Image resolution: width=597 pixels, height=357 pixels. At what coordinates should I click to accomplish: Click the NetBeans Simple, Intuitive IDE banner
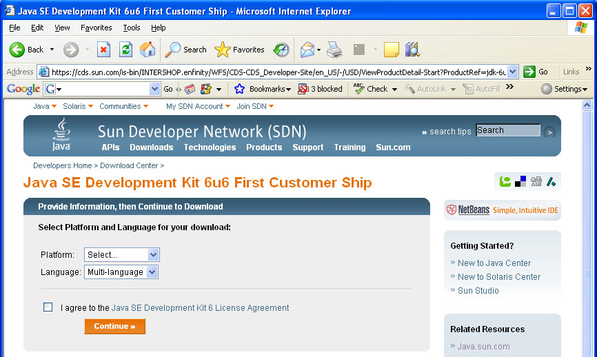(x=502, y=210)
